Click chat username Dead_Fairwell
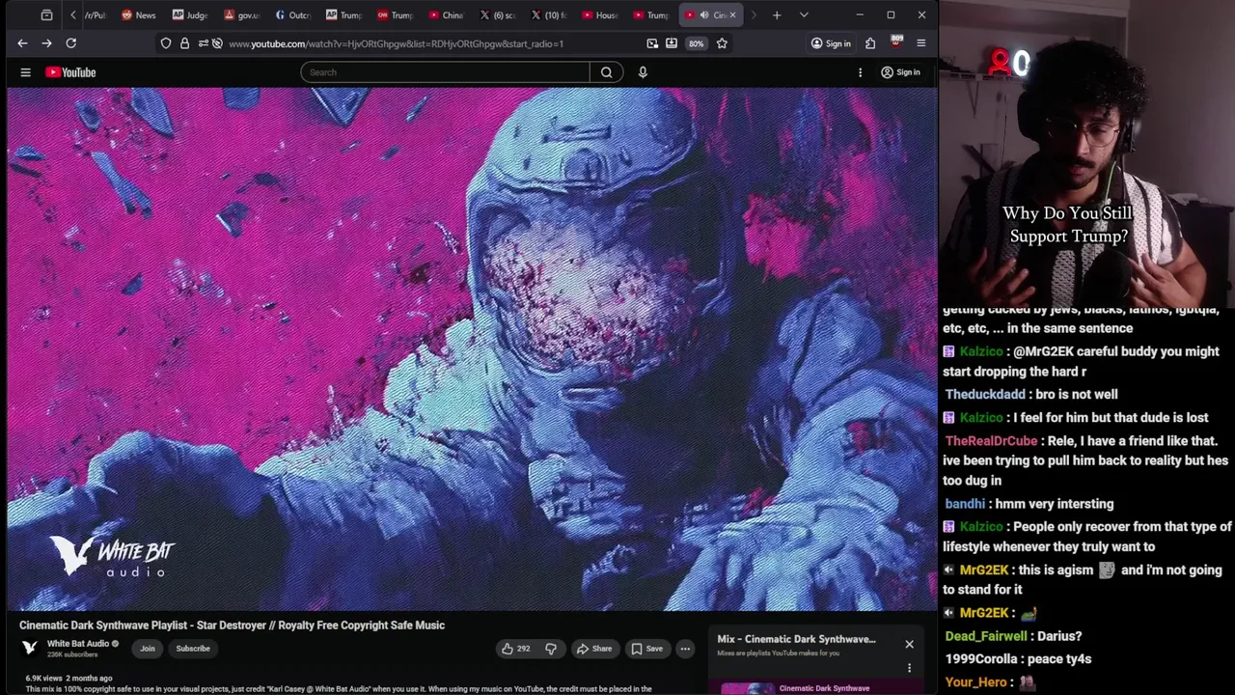Screen dimensions: 1235x695 click(x=986, y=636)
